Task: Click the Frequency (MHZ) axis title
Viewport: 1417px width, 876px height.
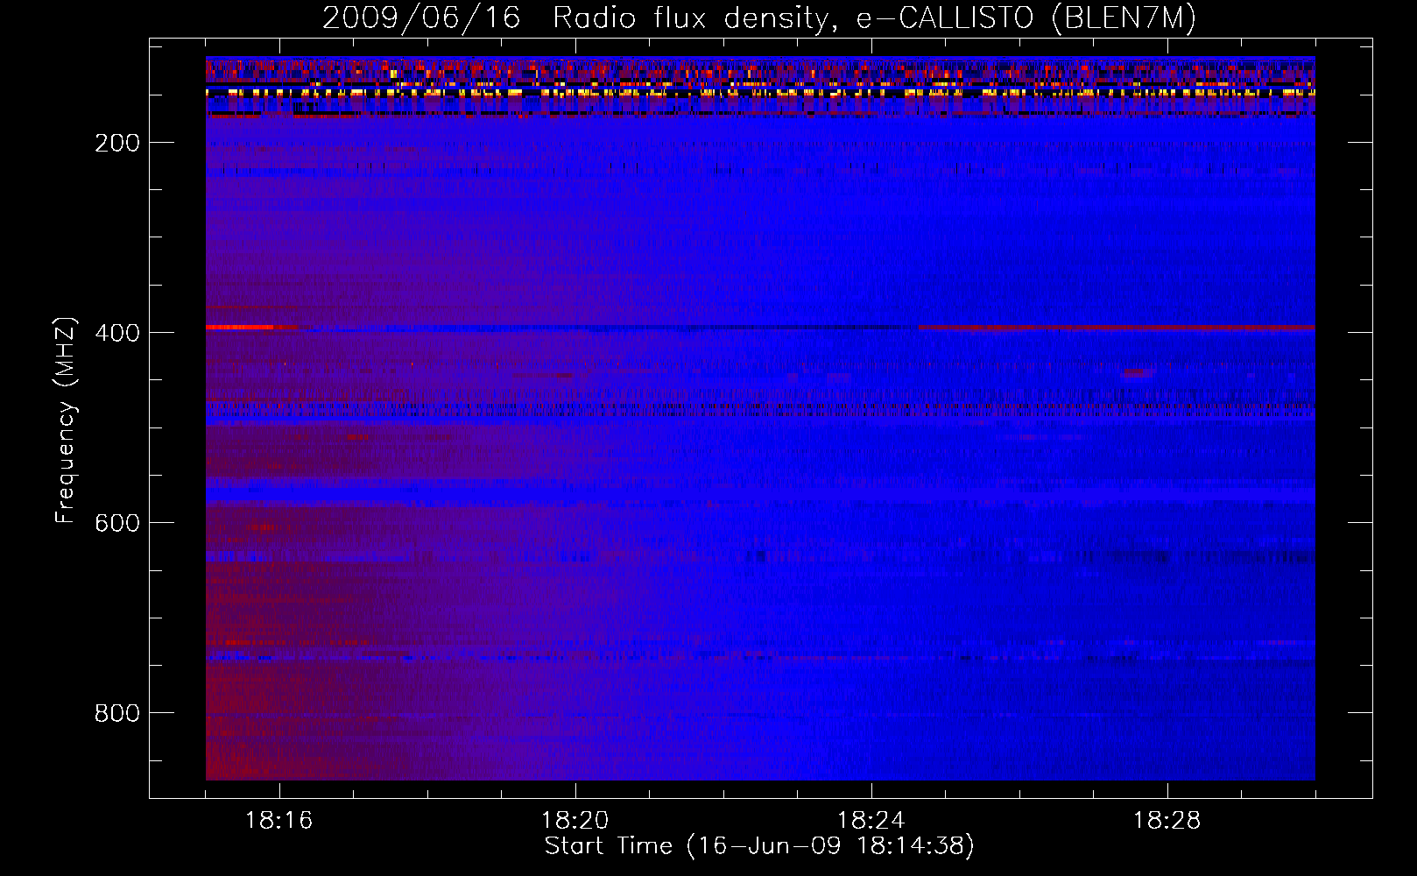Action: 66,420
